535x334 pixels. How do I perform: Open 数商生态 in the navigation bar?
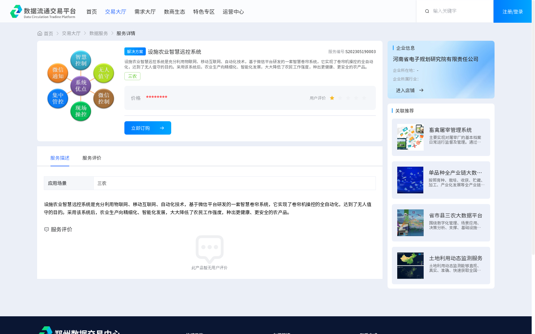tap(175, 12)
